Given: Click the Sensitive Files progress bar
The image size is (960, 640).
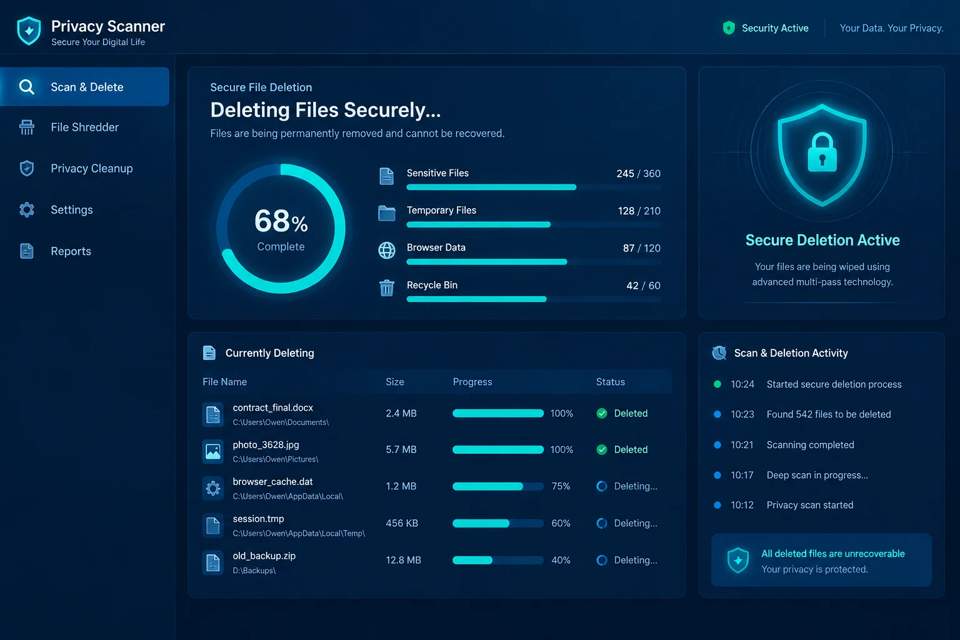Looking at the screenshot, I should point(534,187).
